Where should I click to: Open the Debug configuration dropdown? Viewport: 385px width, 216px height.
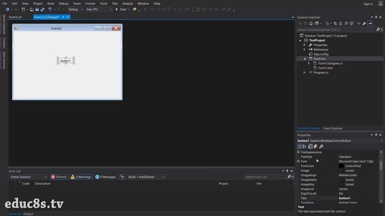pos(75,10)
